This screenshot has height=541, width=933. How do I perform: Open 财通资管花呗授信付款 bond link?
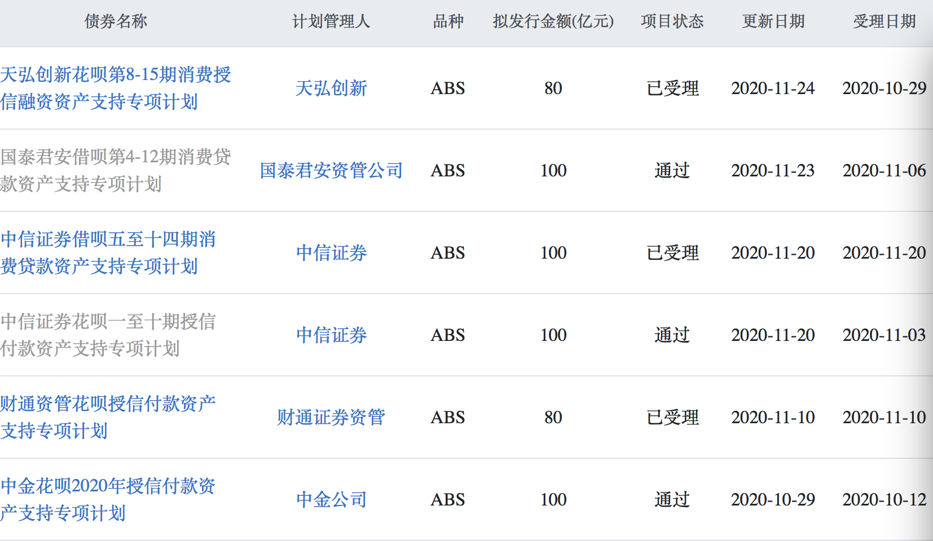point(108,417)
